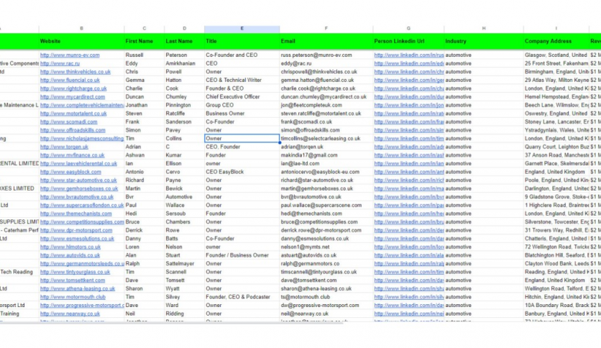This screenshot has height=348, width=601.
Task: Open Hedi Sersoub's LinkedIn URL
Action: pos(409,214)
